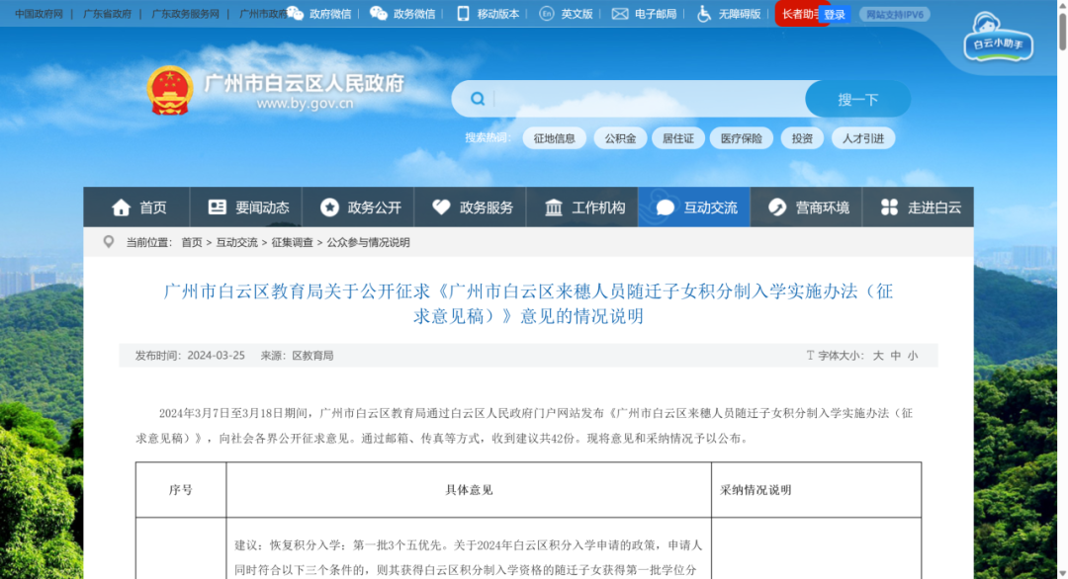This screenshot has height=579, width=1068.
Task: Go to 首页 in breadcrumb
Action: 192,242
